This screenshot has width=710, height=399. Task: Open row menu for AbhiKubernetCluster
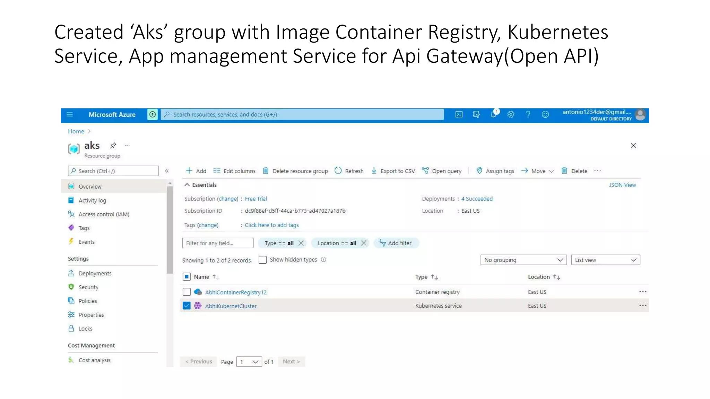pyautogui.click(x=643, y=306)
